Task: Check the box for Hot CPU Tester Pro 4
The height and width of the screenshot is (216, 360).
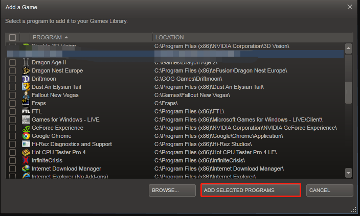Action: point(12,152)
